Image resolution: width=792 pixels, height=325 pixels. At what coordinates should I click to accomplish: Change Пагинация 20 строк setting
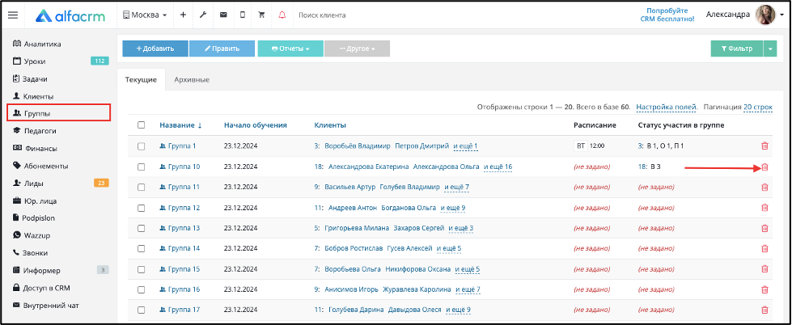point(758,108)
